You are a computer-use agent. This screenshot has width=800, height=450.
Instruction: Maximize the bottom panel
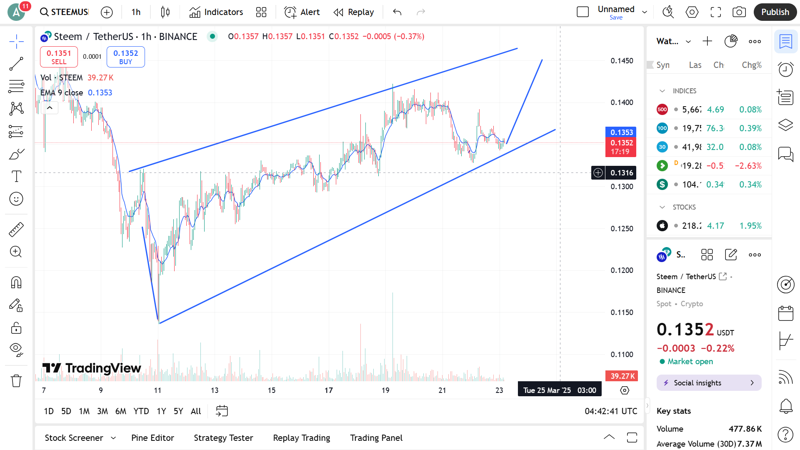coord(632,437)
